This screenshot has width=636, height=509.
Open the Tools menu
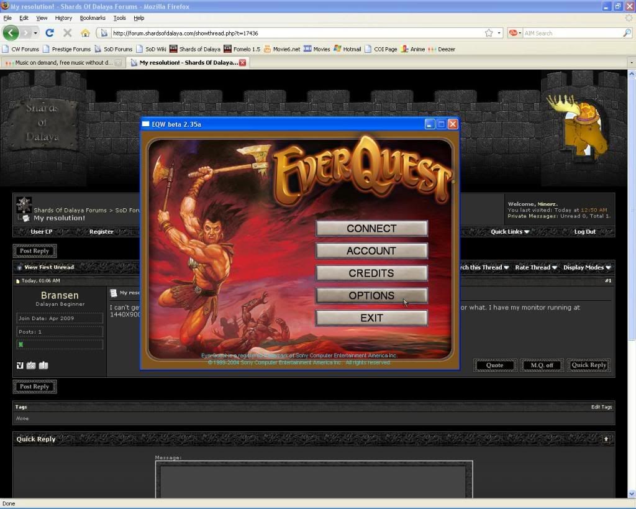pos(120,18)
